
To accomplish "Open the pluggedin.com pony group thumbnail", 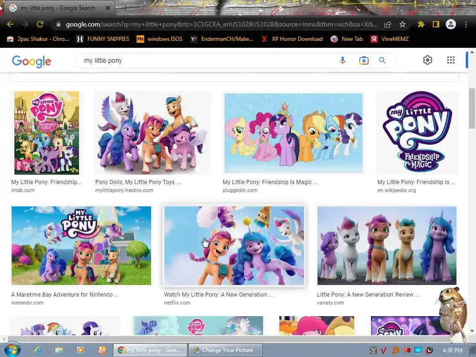I will pos(294,133).
